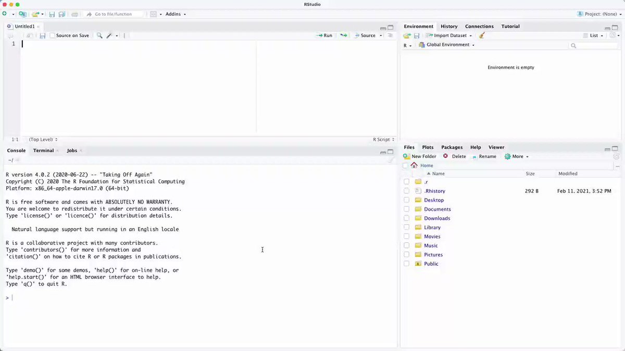This screenshot has width=625, height=351.
Task: Check the Library folder checkbox
Action: click(407, 227)
